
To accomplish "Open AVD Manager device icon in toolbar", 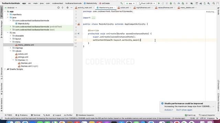I will point(205,3).
